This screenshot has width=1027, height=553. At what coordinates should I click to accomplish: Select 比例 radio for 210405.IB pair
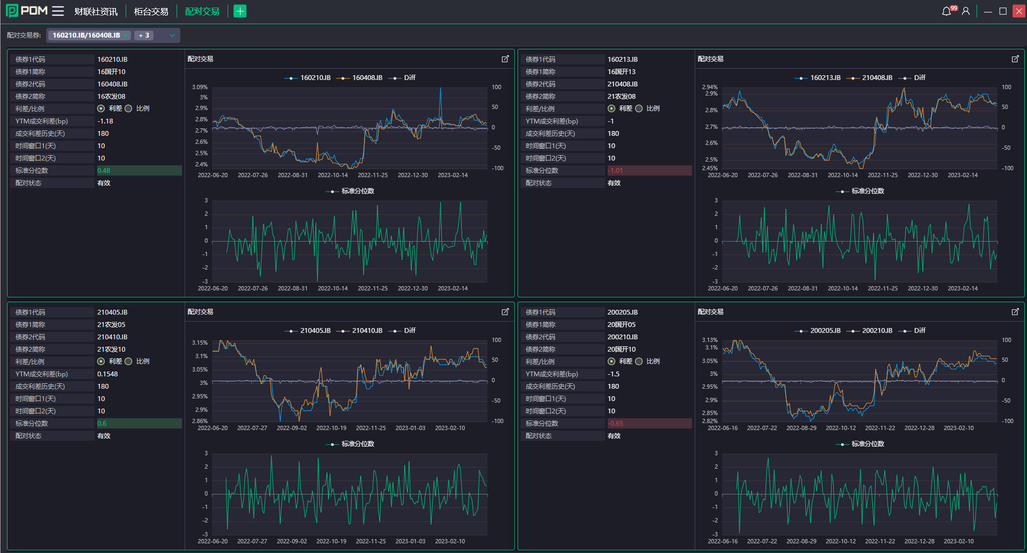coord(129,361)
